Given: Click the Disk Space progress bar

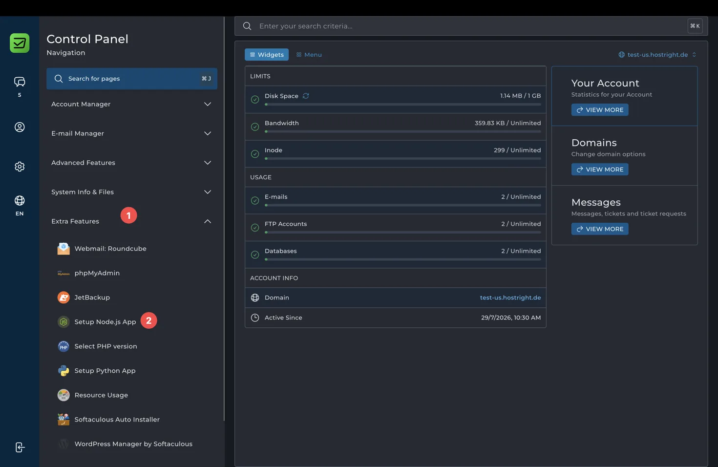Looking at the screenshot, I should coord(403,105).
